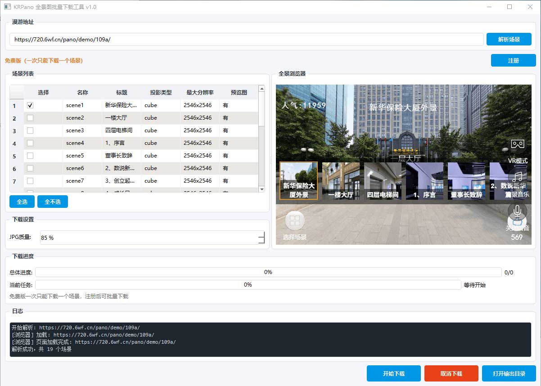This screenshot has width=541, height=386.
Task: Tick the checkbox for scene2
Action: pyautogui.click(x=30, y=118)
